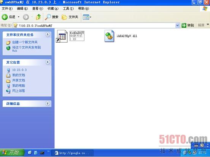Click the Up folder icon
Screen dimensions: 210x157
pyautogui.click(x=38, y=17)
